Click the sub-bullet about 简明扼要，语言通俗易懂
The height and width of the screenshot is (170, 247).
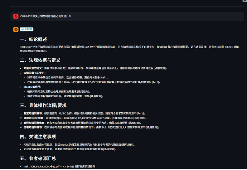(x=68, y=78)
